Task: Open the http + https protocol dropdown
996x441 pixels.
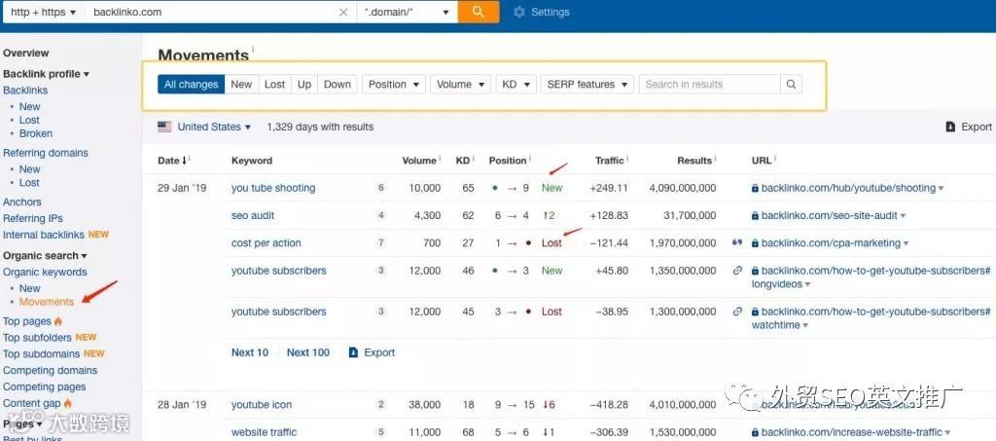Action: pos(43,12)
